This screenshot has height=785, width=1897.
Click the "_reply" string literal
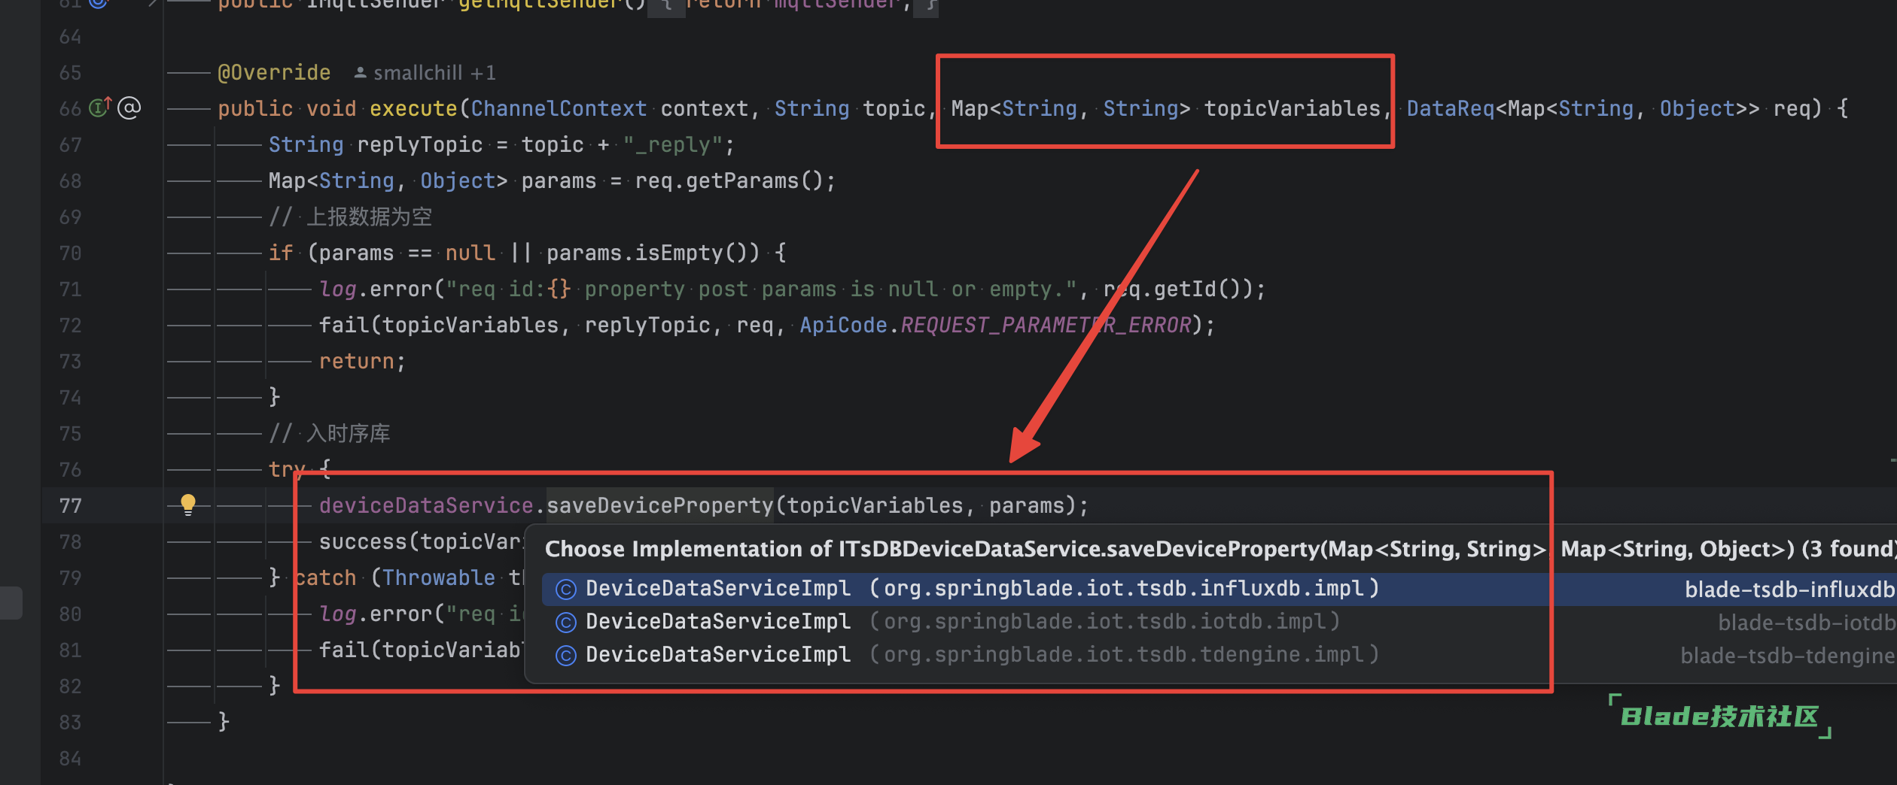point(672,144)
